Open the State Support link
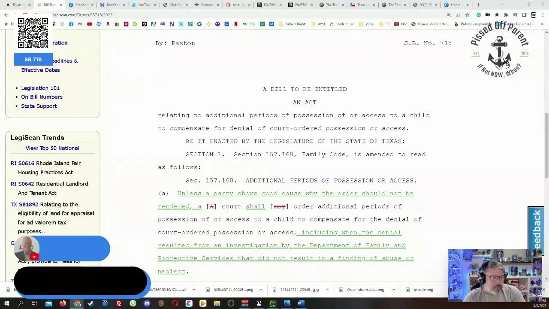 click(39, 106)
